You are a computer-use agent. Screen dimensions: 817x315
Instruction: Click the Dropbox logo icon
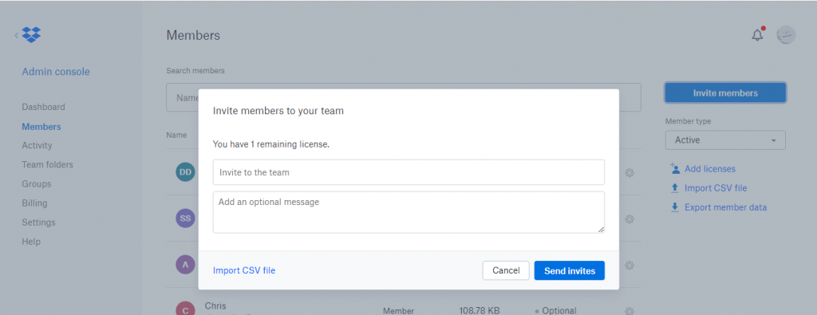coord(31,35)
